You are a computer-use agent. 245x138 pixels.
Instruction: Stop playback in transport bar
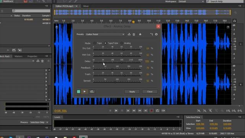(110, 111)
